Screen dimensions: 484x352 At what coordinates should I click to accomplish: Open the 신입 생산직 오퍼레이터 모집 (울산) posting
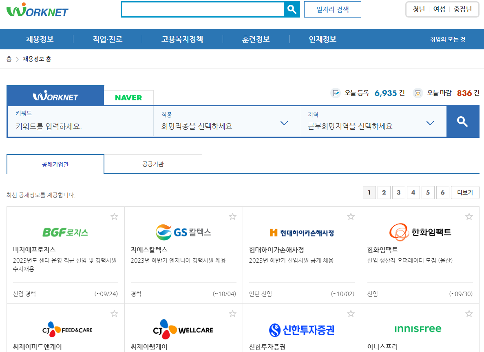(x=410, y=260)
